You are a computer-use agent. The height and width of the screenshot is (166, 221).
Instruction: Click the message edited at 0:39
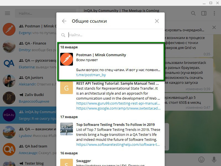pos(189,75)
